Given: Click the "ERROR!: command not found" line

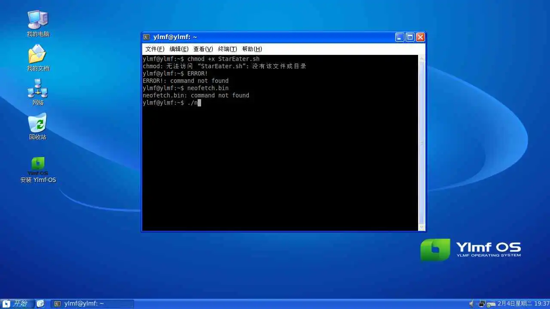Looking at the screenshot, I should pyautogui.click(x=186, y=81).
